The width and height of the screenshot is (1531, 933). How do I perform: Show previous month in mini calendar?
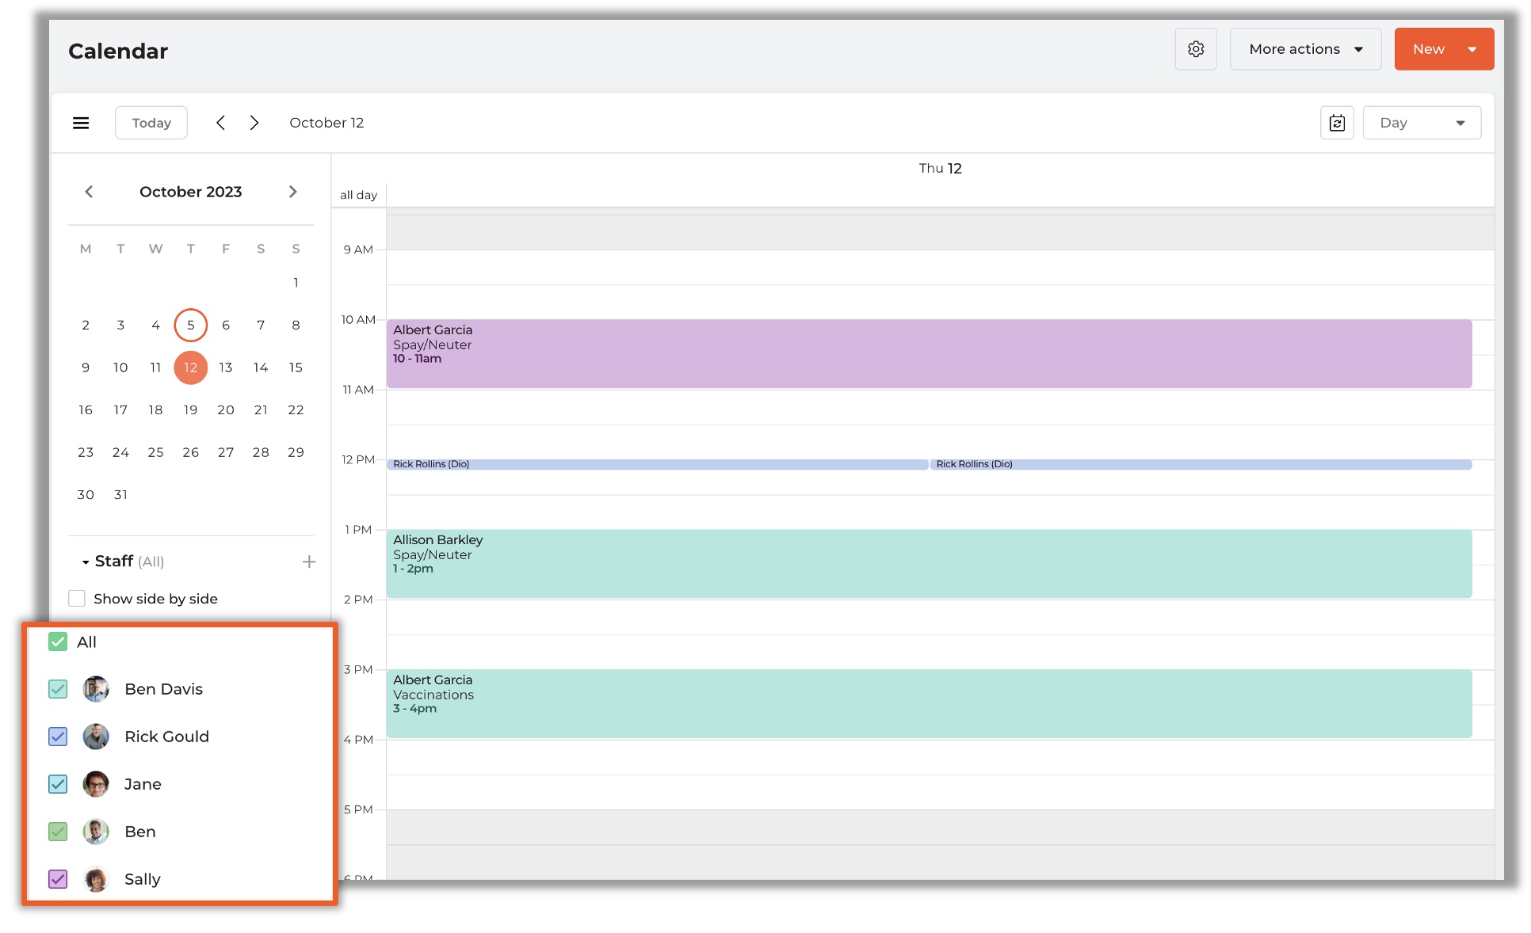tap(89, 192)
